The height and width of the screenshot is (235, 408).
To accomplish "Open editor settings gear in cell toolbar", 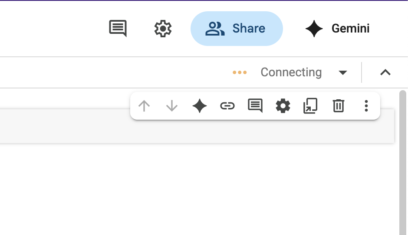I will click(283, 106).
